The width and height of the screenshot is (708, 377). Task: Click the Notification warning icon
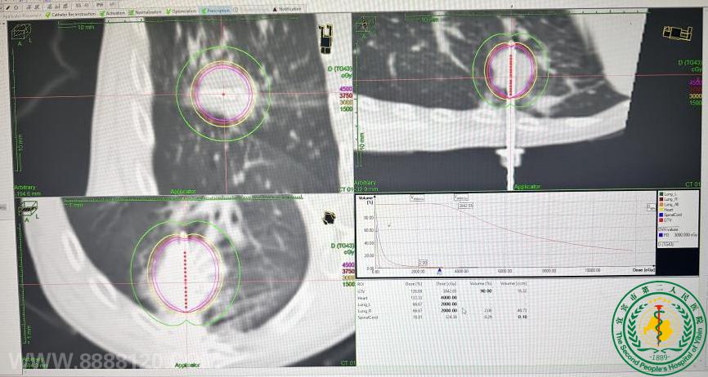click(x=275, y=9)
